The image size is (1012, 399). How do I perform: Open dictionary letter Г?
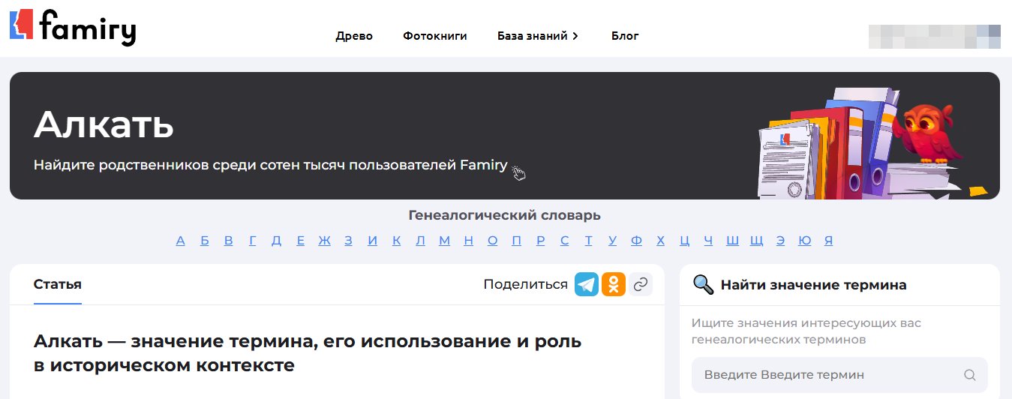pos(253,241)
